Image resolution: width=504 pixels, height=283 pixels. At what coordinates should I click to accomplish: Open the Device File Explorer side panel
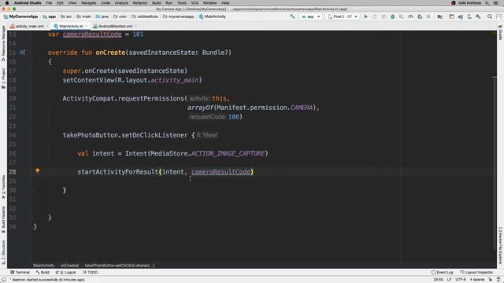[501, 245]
